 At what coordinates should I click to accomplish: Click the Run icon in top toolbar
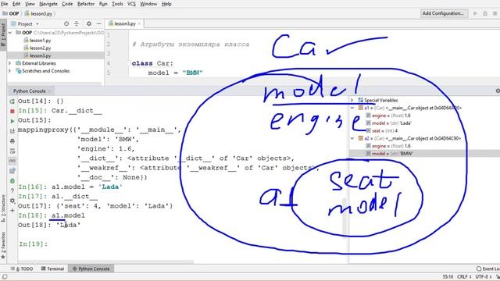pyautogui.click(x=475, y=13)
